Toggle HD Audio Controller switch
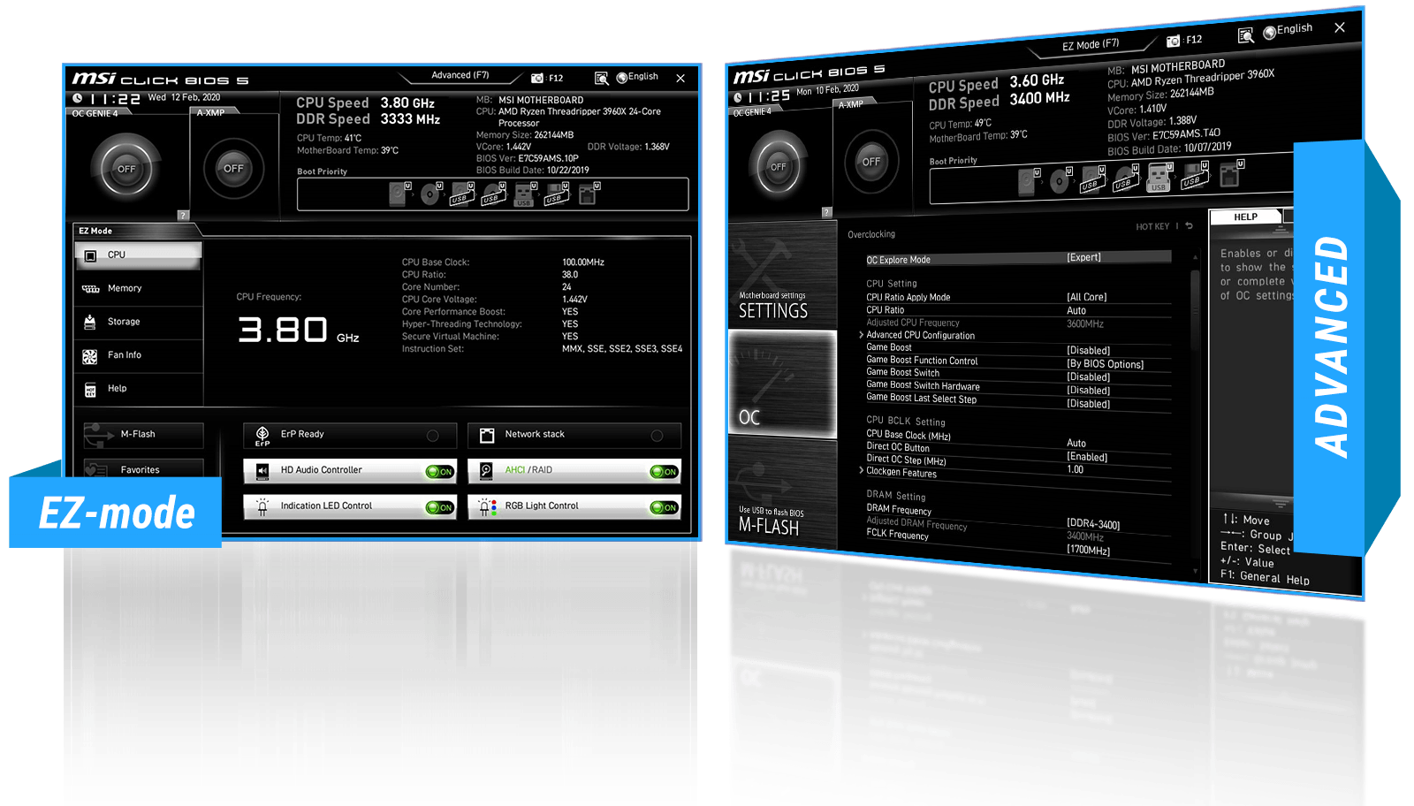Image resolution: width=1414 pixels, height=806 pixels. [x=439, y=472]
